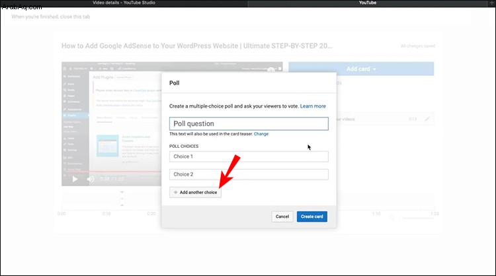Play the video preview
Viewport: 496px width, 276px height.
click(75, 179)
